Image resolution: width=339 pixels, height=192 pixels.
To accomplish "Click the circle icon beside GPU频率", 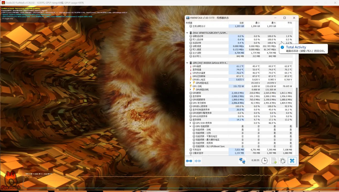I will pyautogui.click(x=191, y=93).
